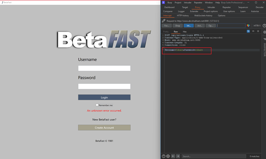Screen dimensions: 266x159
Task: Open the Logger tab
Action: coord(181,12)
